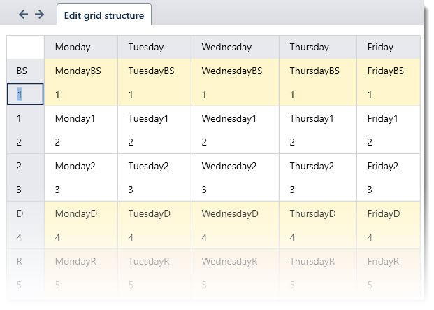The width and height of the screenshot is (434, 310).
Task: Select the TuesdayD cell
Action: [149, 213]
